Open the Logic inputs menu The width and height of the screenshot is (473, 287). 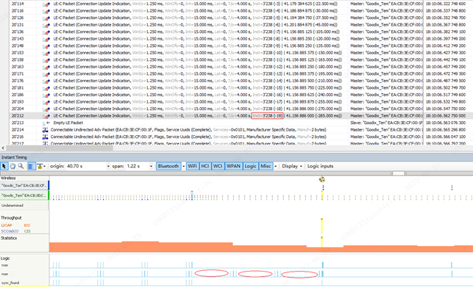(x=321, y=166)
